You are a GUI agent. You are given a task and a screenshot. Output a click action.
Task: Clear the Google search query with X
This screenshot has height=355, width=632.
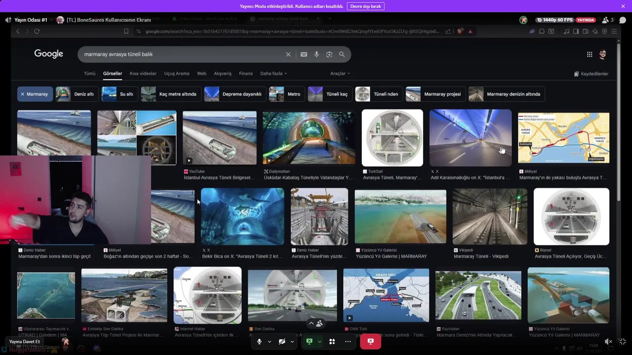(288, 54)
